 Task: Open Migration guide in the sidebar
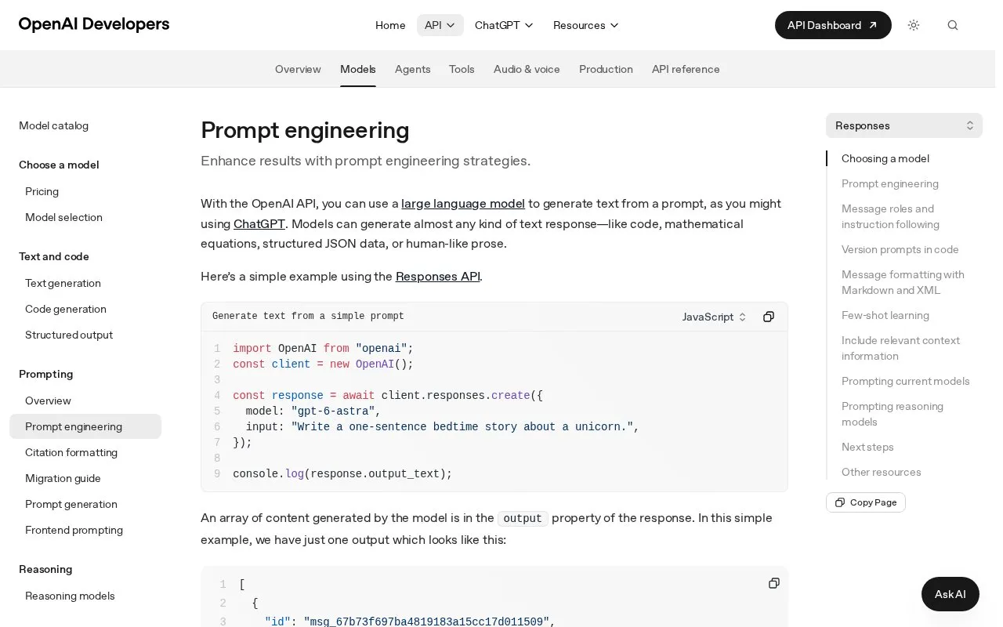pos(63,478)
